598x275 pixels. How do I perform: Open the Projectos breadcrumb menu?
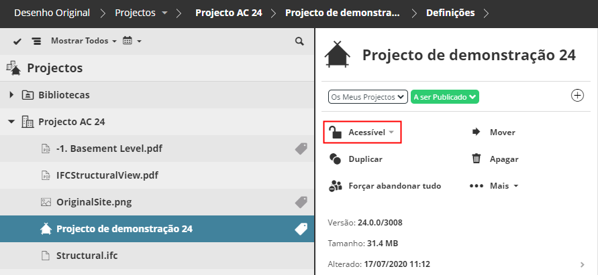(141, 13)
